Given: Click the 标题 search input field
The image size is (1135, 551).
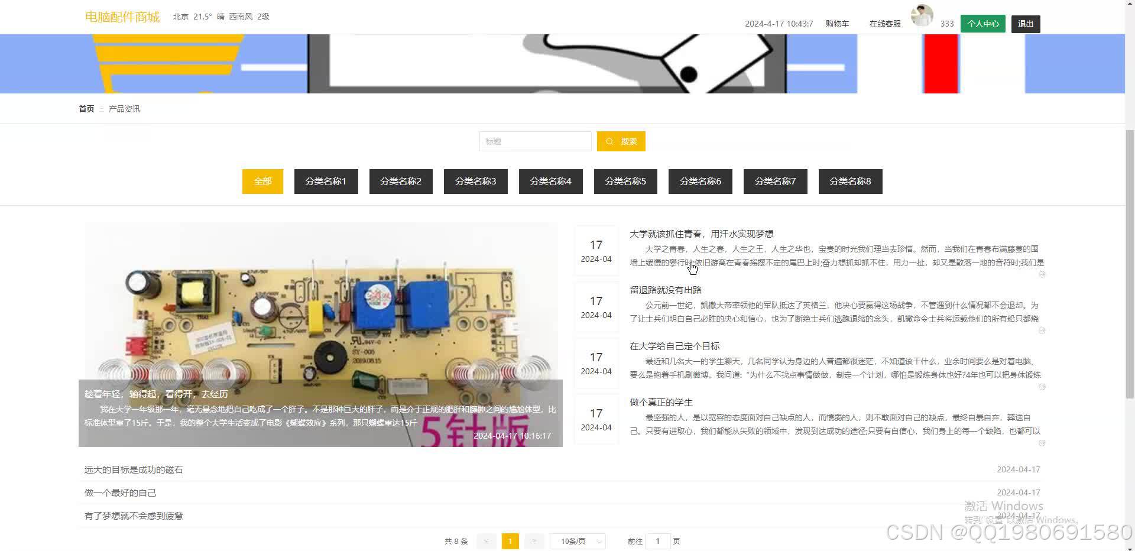Looking at the screenshot, I should point(535,141).
